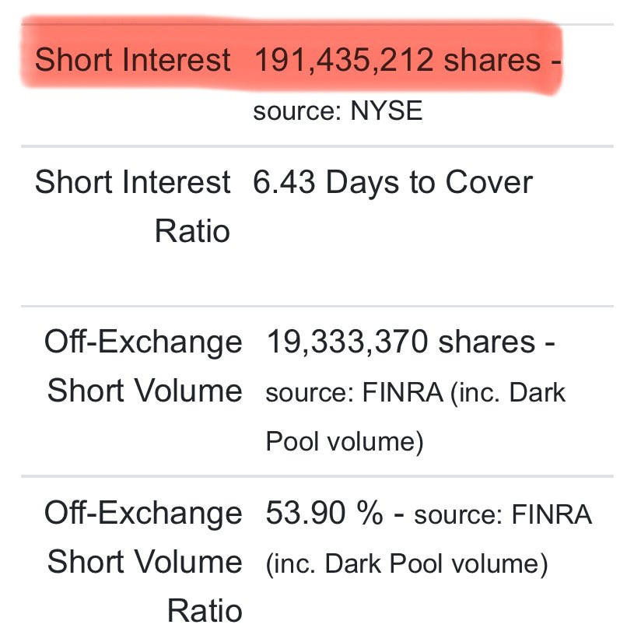The width and height of the screenshot is (620, 642).
Task: Click the bottom-most word "Ratio"
Action: pyautogui.click(x=205, y=611)
